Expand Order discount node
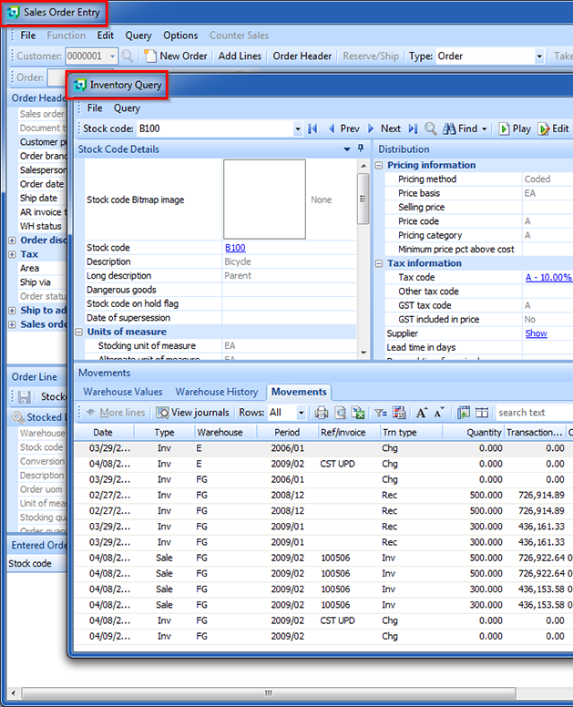This screenshot has height=707, width=573. [x=12, y=241]
